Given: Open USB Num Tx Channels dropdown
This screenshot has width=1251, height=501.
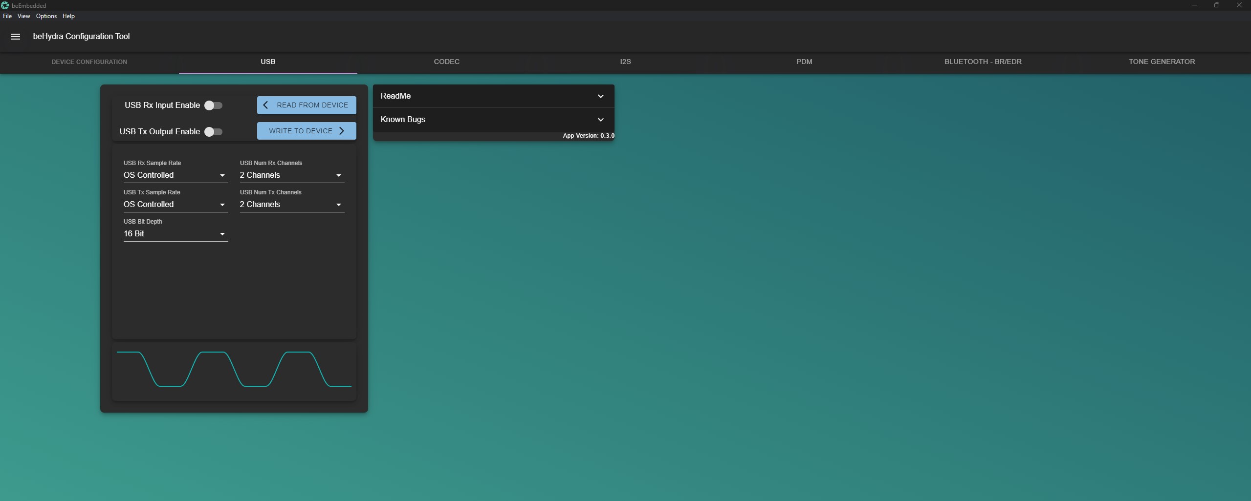Looking at the screenshot, I should 291,205.
